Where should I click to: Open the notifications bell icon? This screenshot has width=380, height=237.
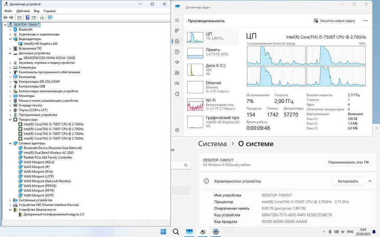pos(374,232)
